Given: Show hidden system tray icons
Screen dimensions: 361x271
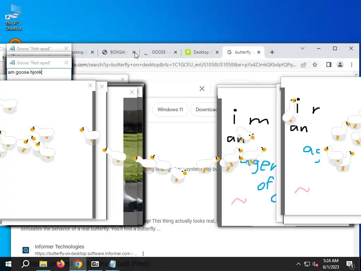Looking at the screenshot, I should pyautogui.click(x=298, y=264).
